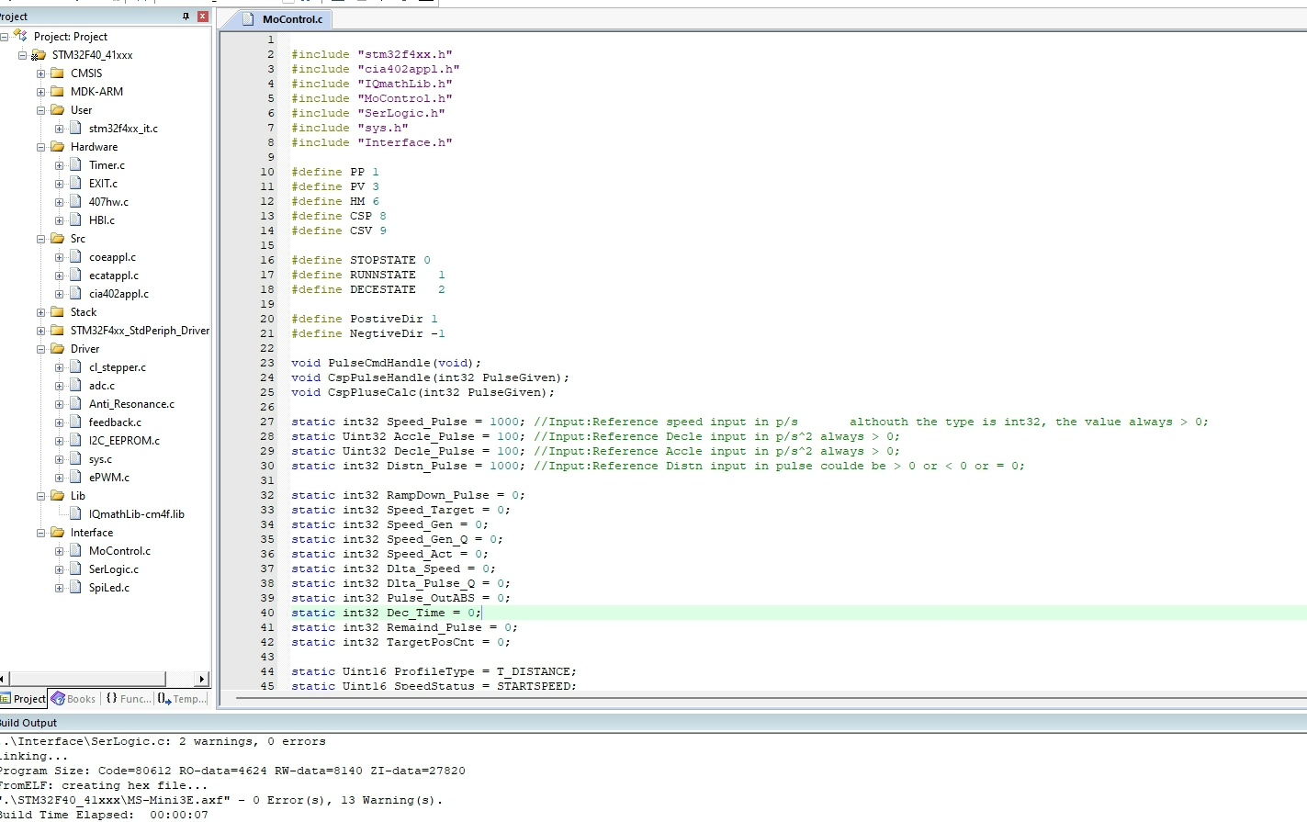Select the ePWM.c file icon

click(x=76, y=478)
